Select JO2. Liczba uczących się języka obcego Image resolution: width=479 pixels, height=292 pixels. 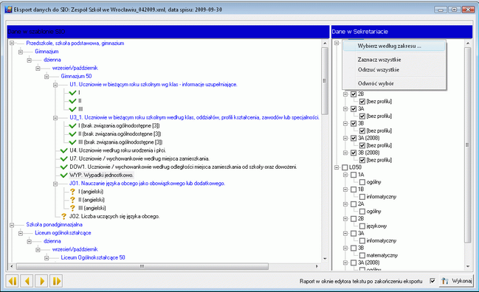tap(114, 216)
